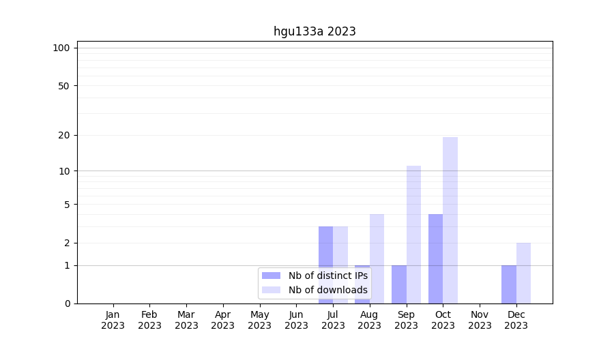Click the December distinct IPs bar
The height and width of the screenshot is (341, 614).
tap(509, 284)
